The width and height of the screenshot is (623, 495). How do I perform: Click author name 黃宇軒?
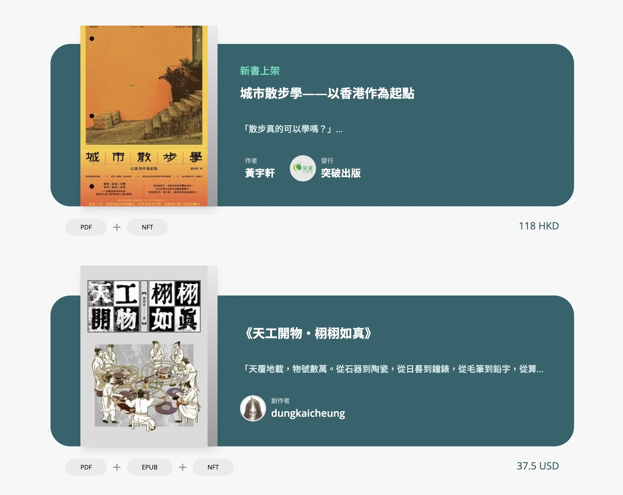[260, 173]
